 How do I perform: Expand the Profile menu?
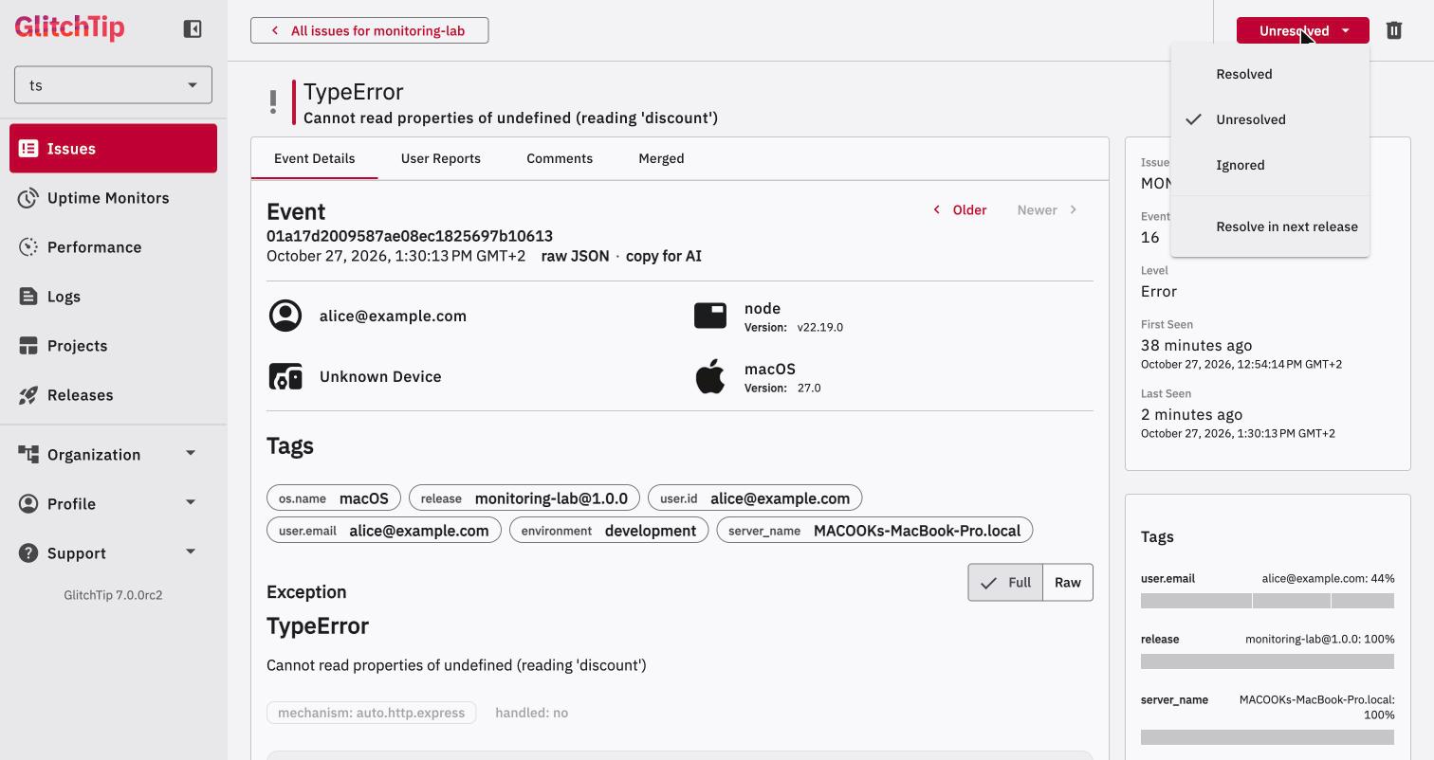[x=113, y=504]
